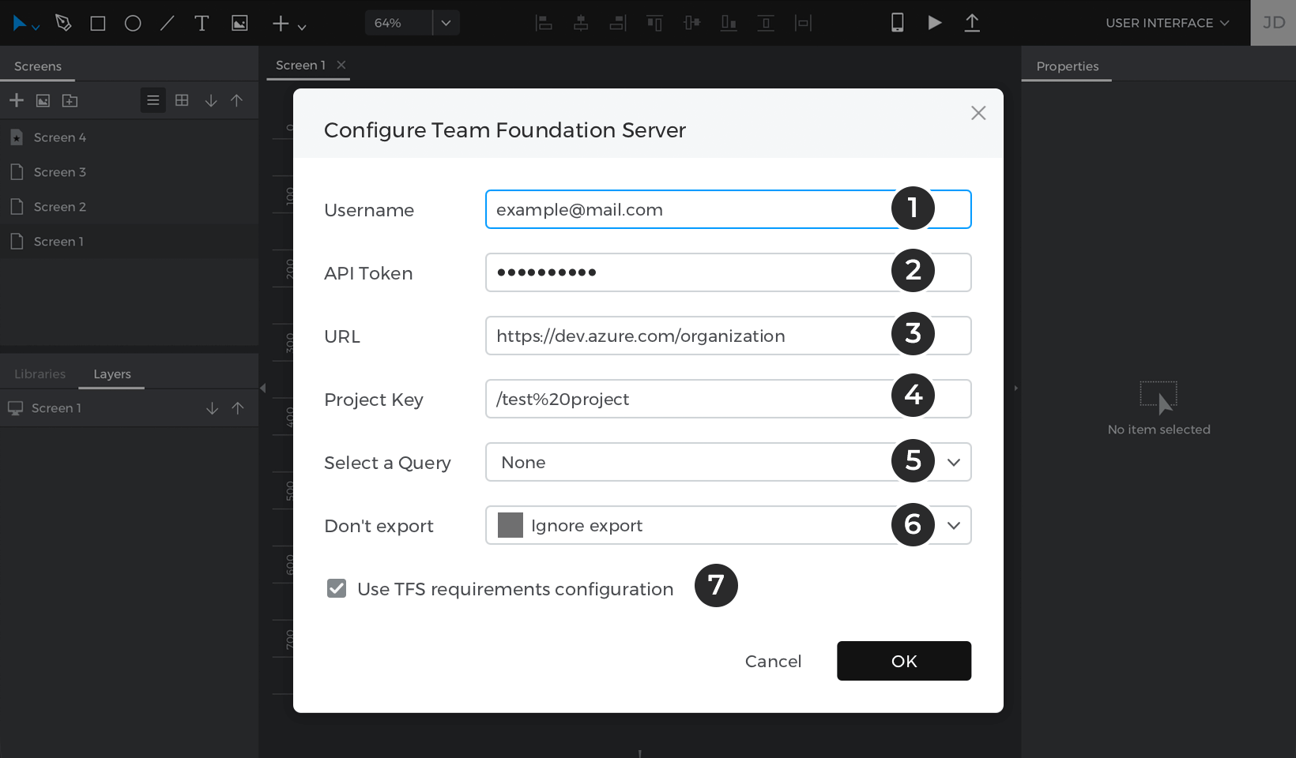This screenshot has height=758, width=1296.
Task: Click the OK button
Action: 904,661
